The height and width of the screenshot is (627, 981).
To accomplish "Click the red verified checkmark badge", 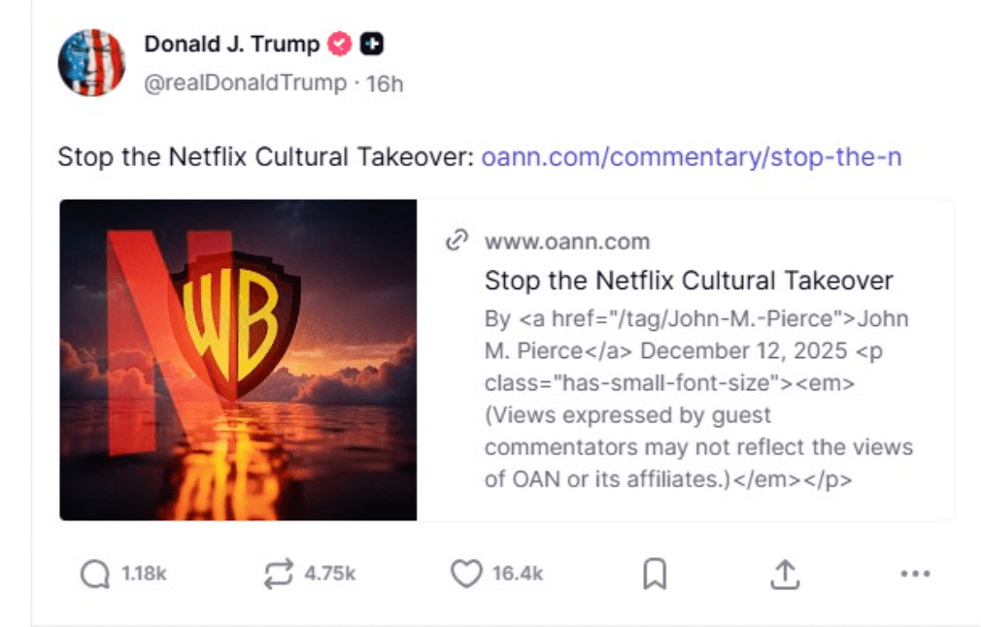I will pyautogui.click(x=340, y=44).
